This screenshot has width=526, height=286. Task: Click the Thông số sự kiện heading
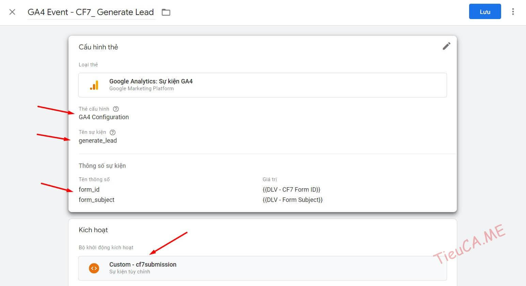coord(102,166)
